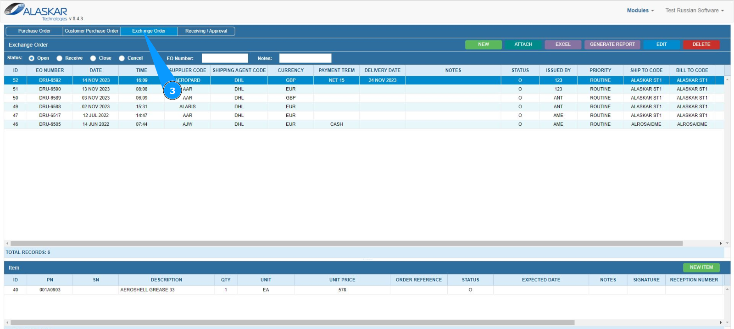Viewport: 734px width, 329px height.
Task: Select the DRU-6590 order row
Action: 50,89
